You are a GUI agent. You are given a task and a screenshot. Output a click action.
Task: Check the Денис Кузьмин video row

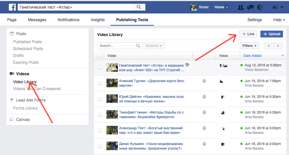pyautogui.click(x=100, y=146)
